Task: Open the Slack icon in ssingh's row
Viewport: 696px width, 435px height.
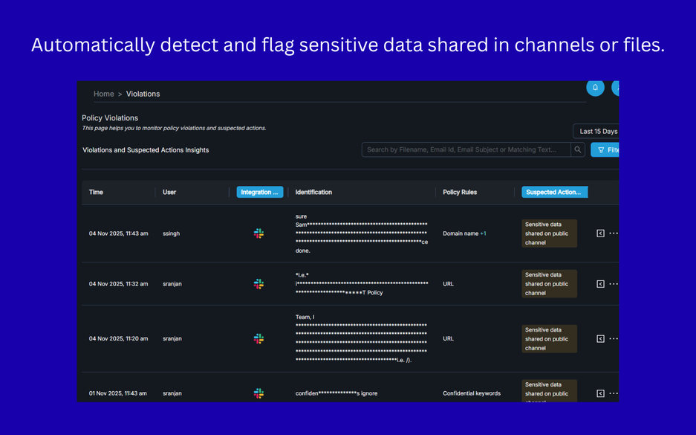Action: (258, 233)
